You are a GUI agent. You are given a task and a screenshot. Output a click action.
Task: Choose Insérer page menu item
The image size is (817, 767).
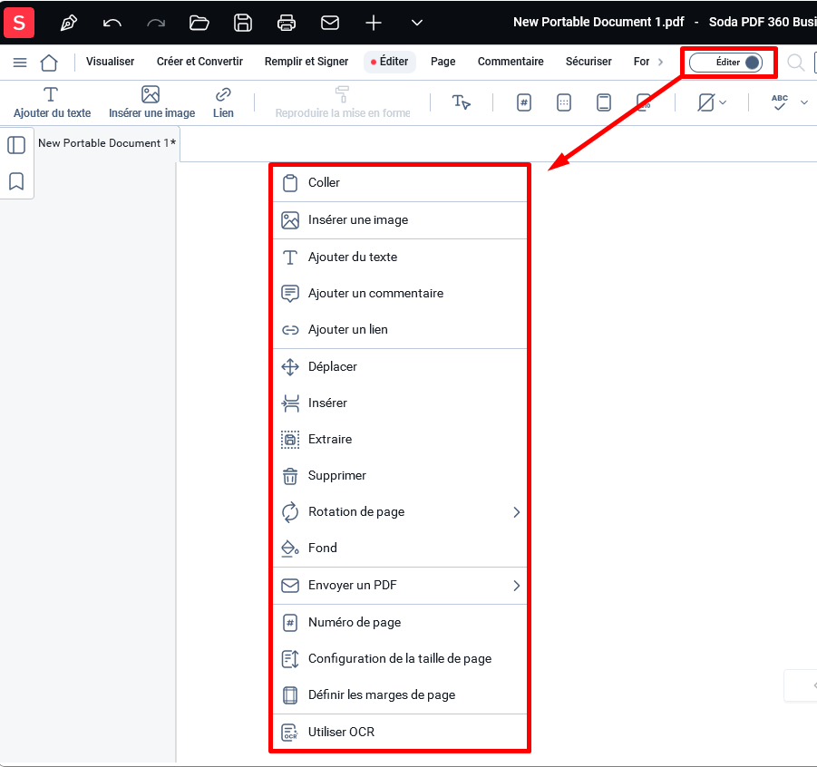pyautogui.click(x=400, y=403)
